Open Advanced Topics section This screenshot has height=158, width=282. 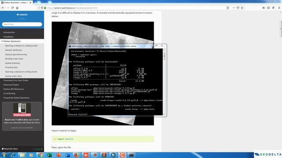(x=11, y=85)
